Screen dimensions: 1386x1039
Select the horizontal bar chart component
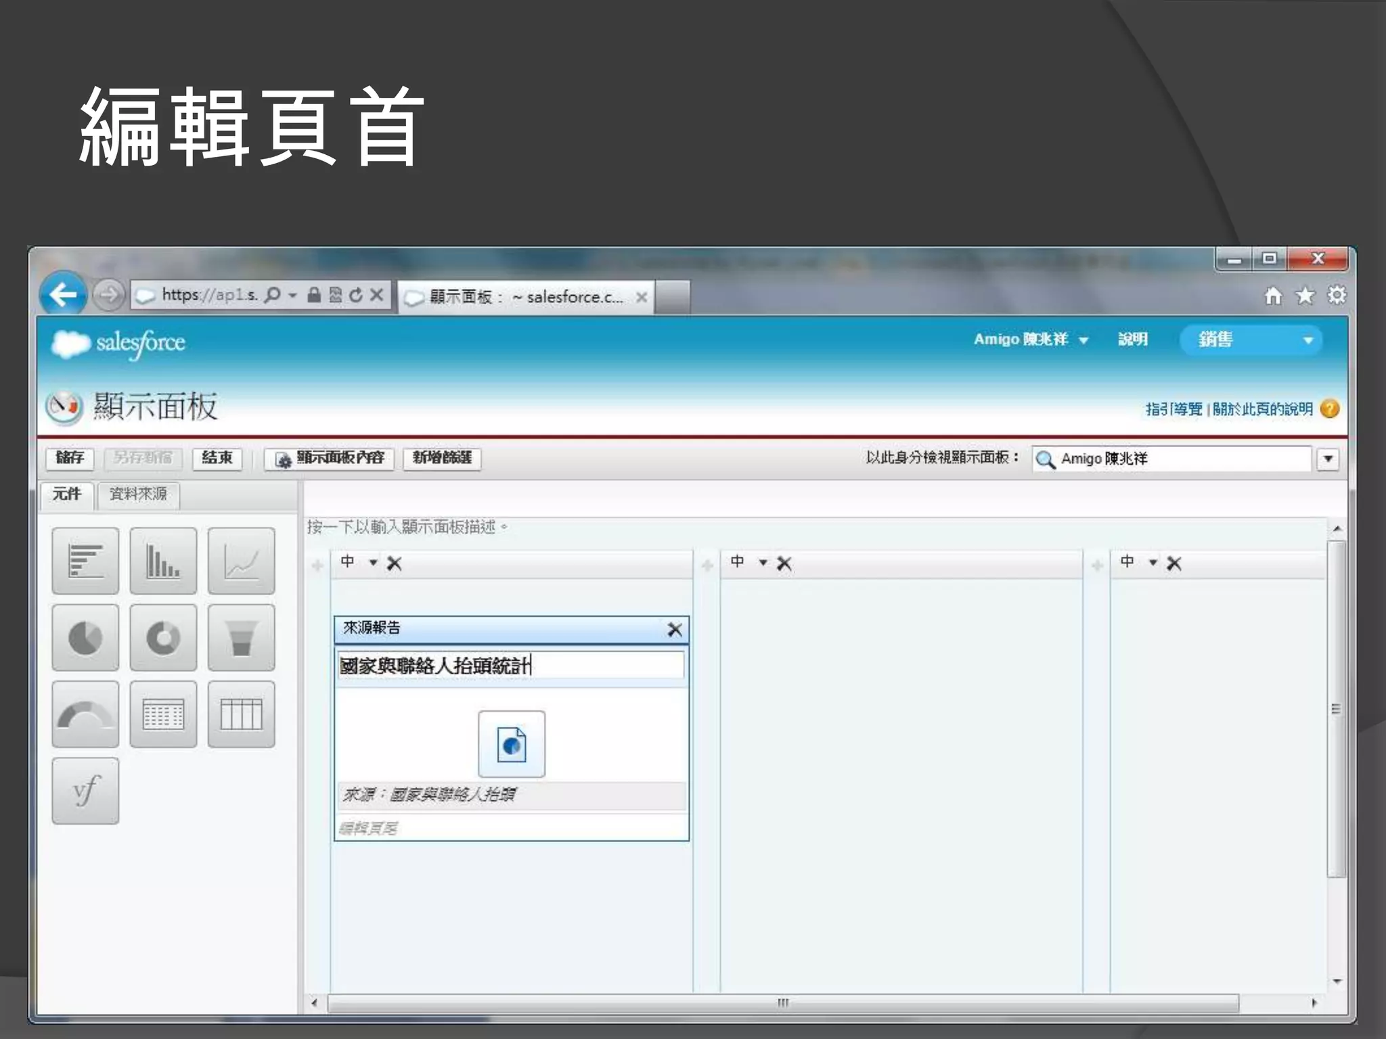[x=85, y=561]
